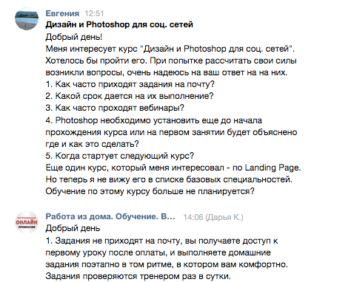Click the 14:06 reply timestamp
This screenshot has height=282, width=351.
coord(193,217)
